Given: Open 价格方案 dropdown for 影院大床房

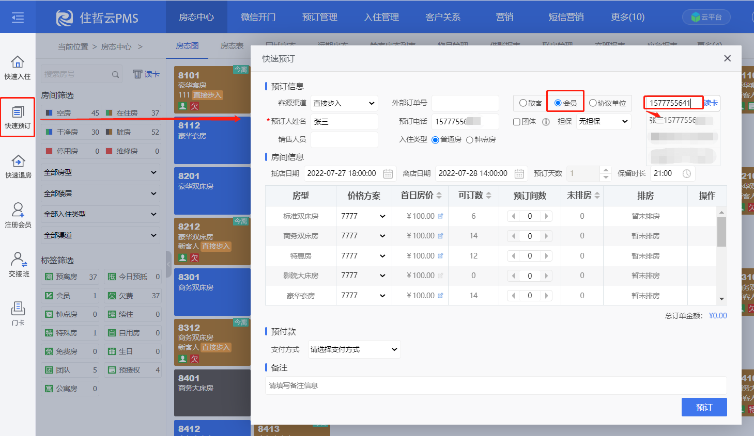Looking at the screenshot, I should (363, 276).
